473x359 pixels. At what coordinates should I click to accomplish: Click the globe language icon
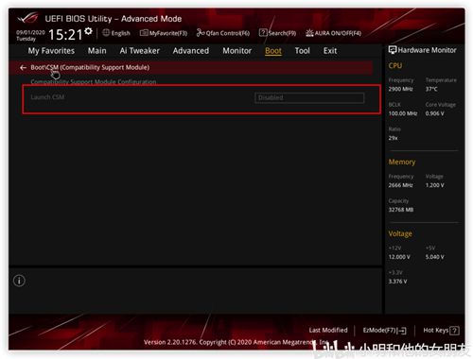[x=106, y=33]
